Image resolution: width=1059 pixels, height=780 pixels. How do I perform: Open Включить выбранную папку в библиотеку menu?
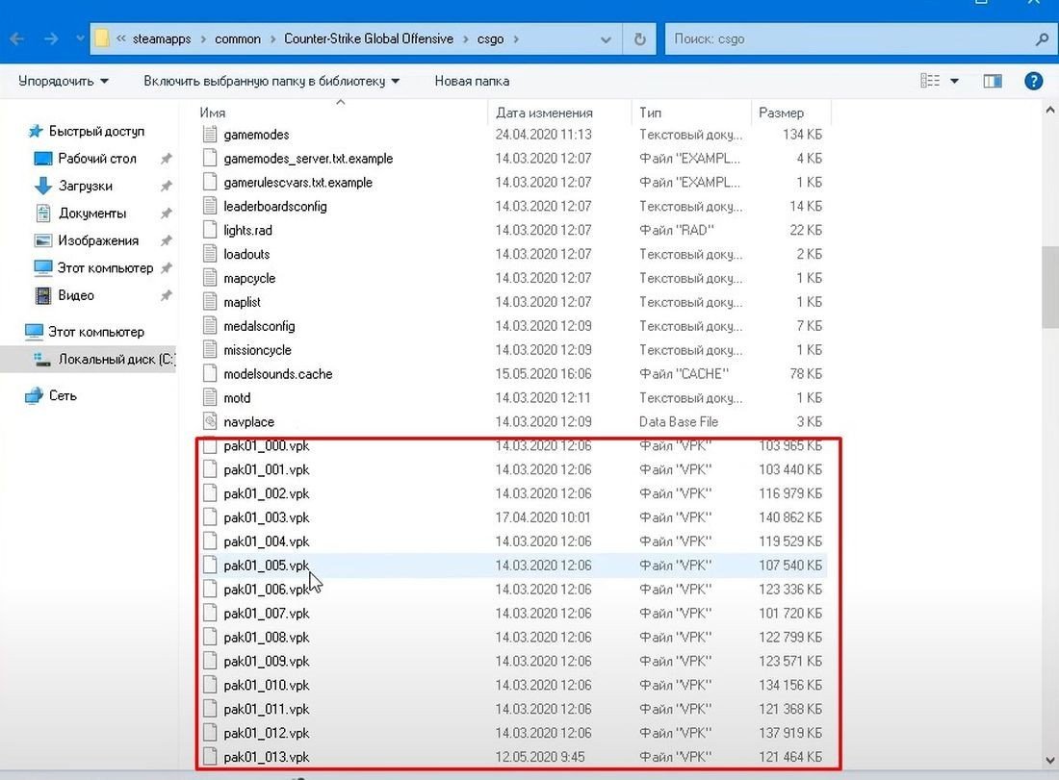pyautogui.click(x=271, y=81)
